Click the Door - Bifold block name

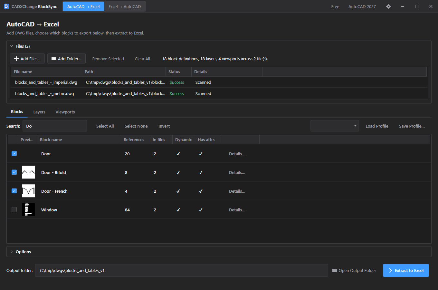53,172
